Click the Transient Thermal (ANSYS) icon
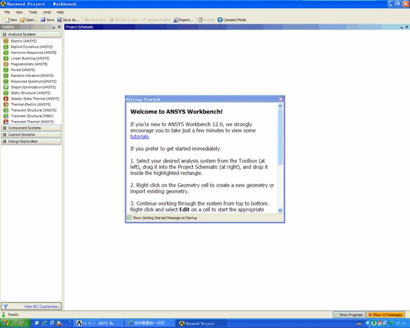 point(6,121)
